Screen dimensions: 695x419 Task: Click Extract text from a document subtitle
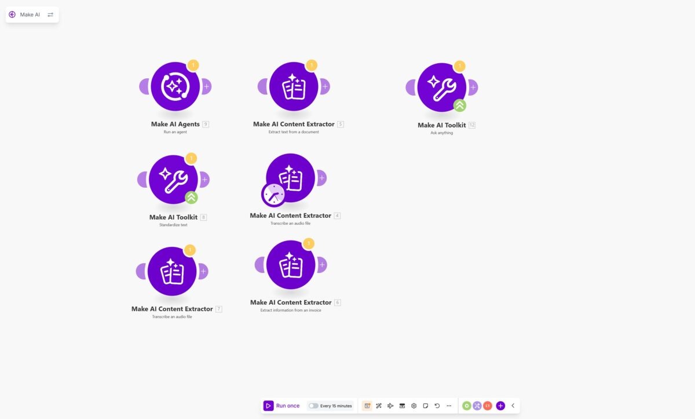[294, 132]
